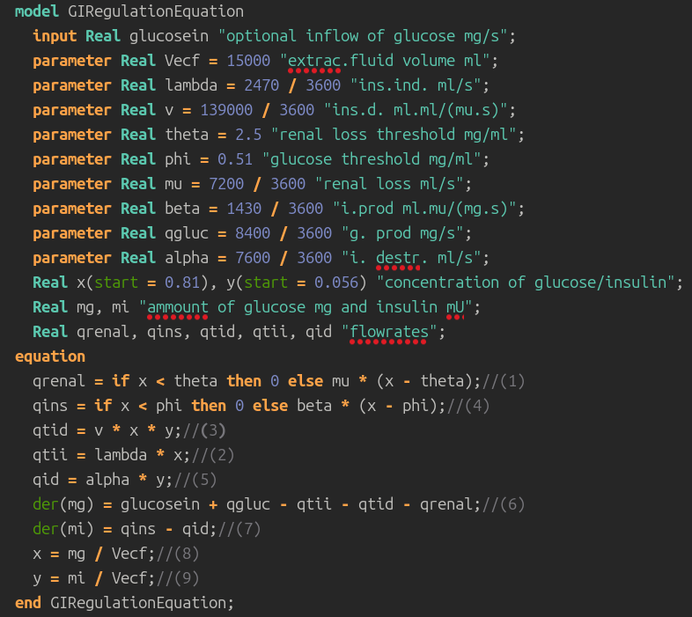Click the comment marker //(6)
692x617 pixels.
[502, 504]
